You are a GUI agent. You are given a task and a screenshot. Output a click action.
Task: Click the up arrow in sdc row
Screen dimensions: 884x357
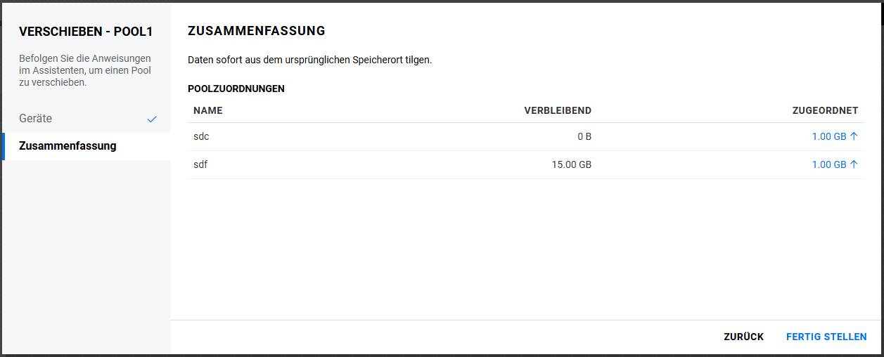tap(854, 136)
